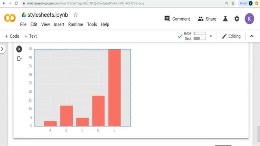Open the Comment pane
The width and height of the screenshot is (260, 146).
pos(177,19)
